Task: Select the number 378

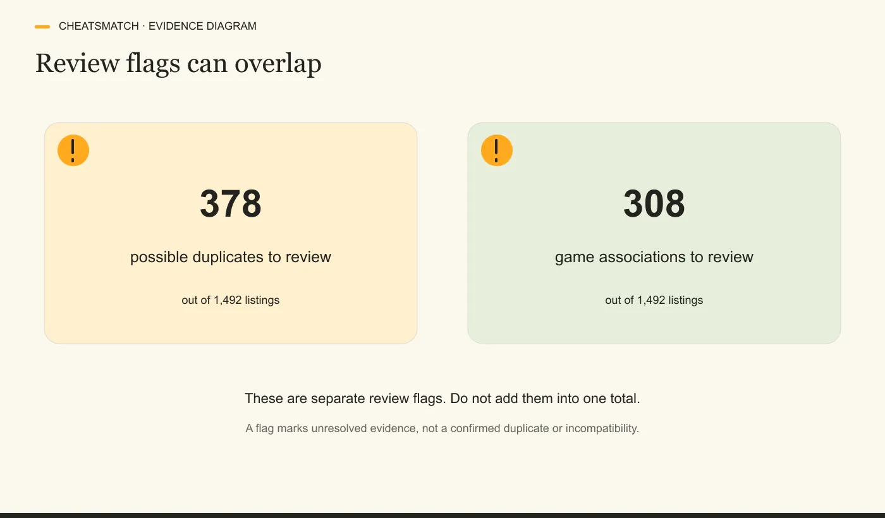Action: (x=231, y=203)
